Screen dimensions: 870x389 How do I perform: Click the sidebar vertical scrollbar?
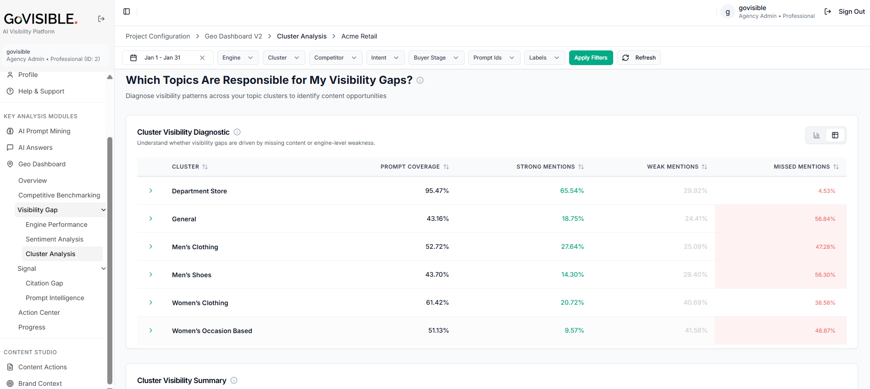pyautogui.click(x=110, y=260)
